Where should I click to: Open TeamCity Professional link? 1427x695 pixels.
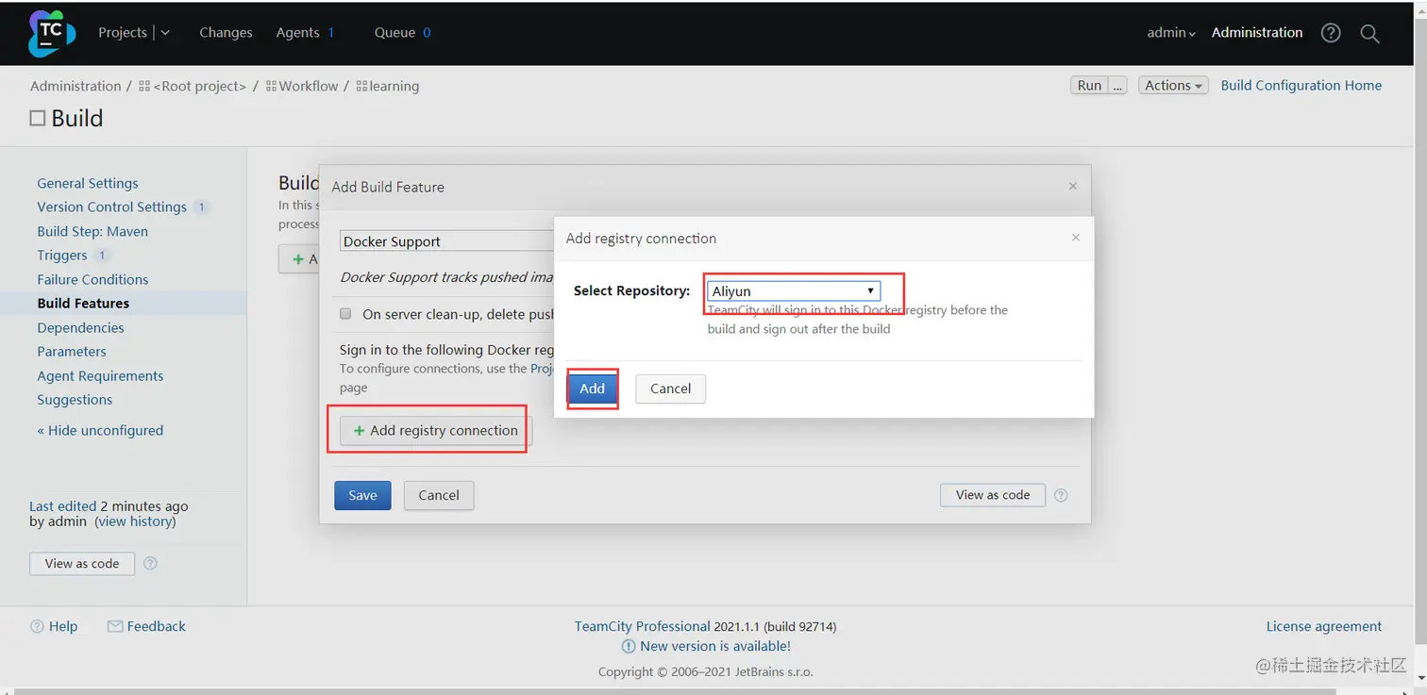(643, 626)
